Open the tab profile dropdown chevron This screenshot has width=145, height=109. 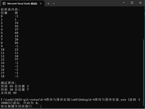(54, 4)
